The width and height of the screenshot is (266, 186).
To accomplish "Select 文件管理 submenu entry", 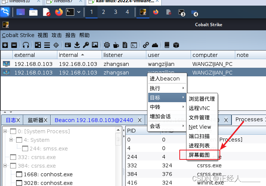I will point(202,118).
